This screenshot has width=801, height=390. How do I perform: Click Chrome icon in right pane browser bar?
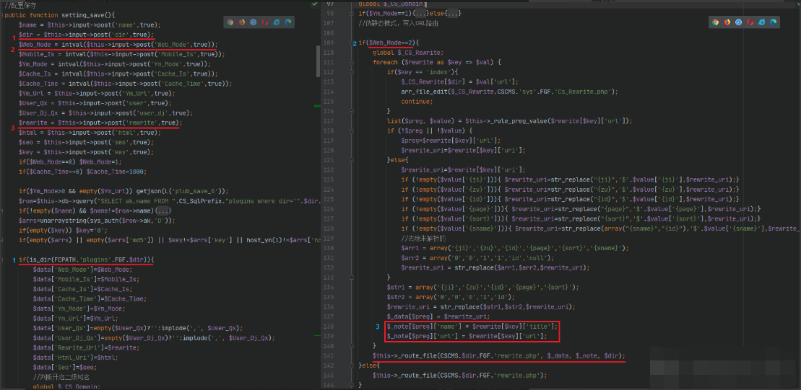715,22
